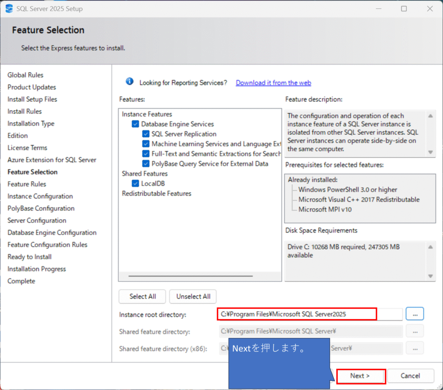Screen dimensions: 443x390
Task: Close the SQL Server 2025 Setup window
Action: (x=430, y=9)
